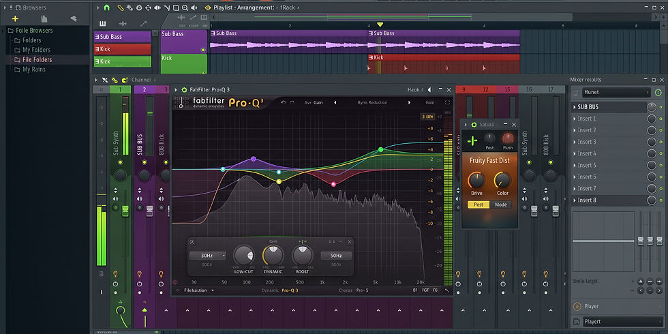Toggle Insert 3 enable knob

tap(652, 142)
